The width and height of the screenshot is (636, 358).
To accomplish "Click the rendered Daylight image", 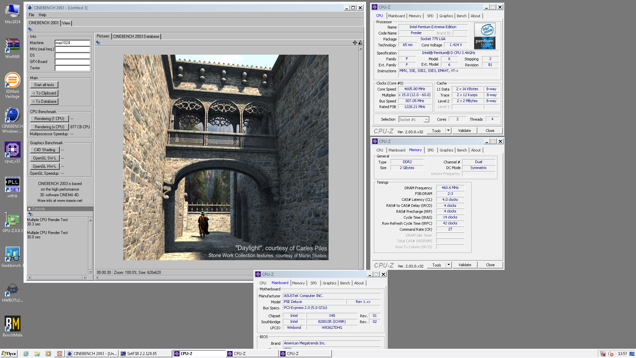I will coord(226,157).
